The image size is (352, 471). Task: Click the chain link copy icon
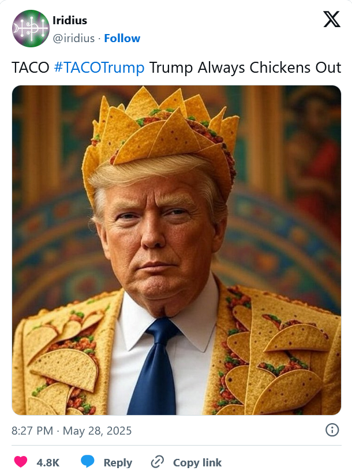[158, 462]
